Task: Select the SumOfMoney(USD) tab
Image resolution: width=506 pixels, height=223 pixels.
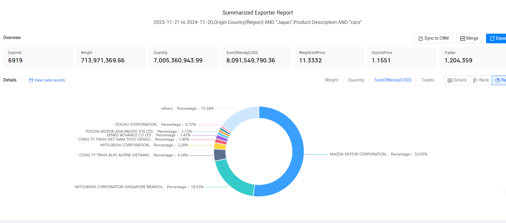Action: pyautogui.click(x=393, y=80)
